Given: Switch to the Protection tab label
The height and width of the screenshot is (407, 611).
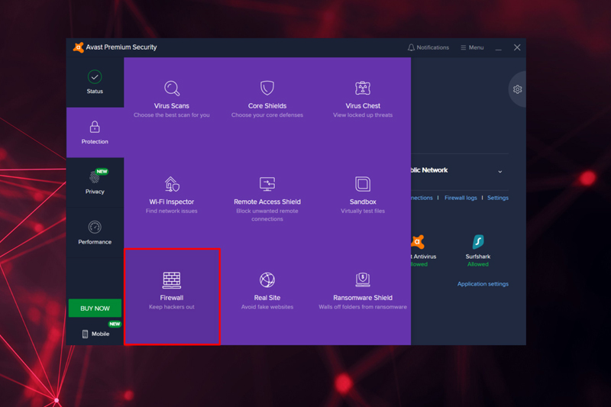Looking at the screenshot, I should pyautogui.click(x=95, y=141).
